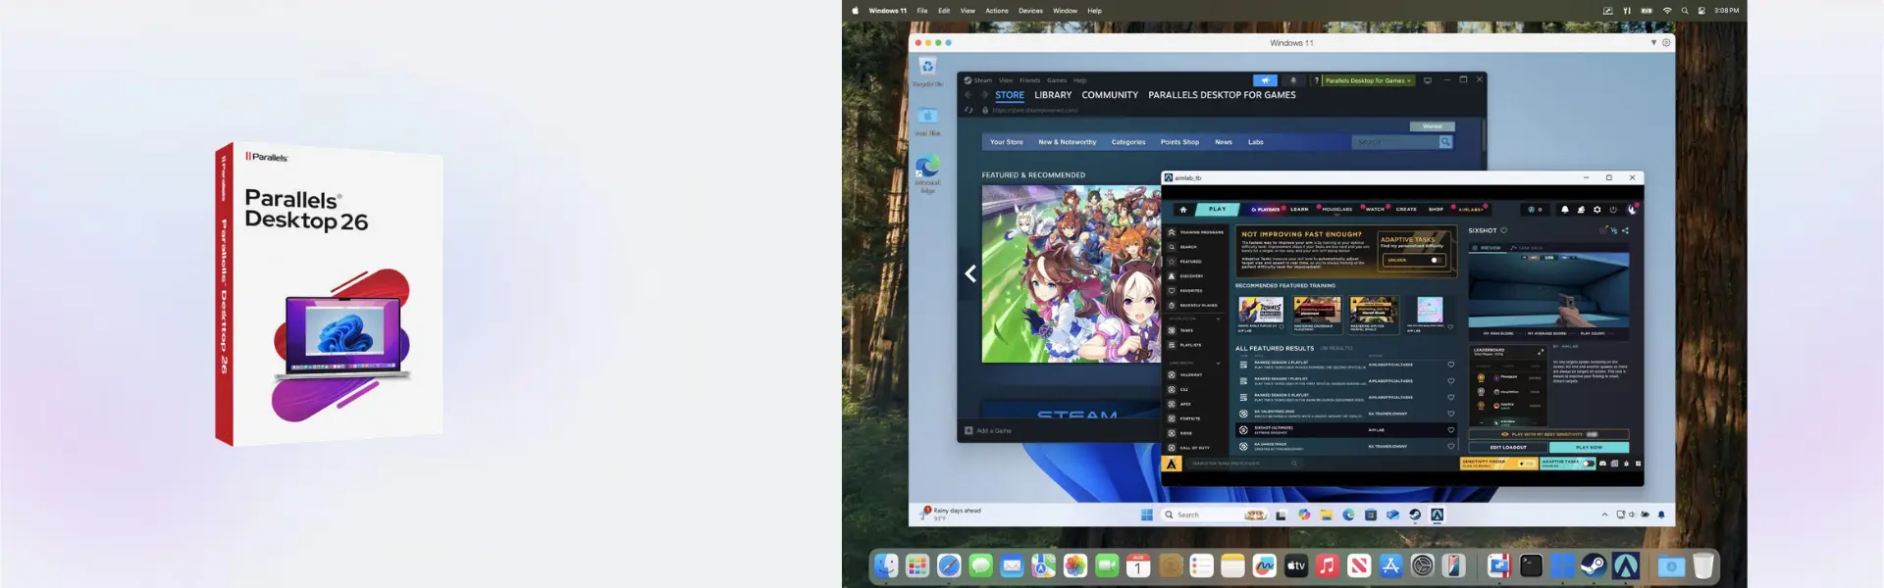Open Parallels Desktop for Games dropdown
1884x588 pixels.
click(1368, 80)
